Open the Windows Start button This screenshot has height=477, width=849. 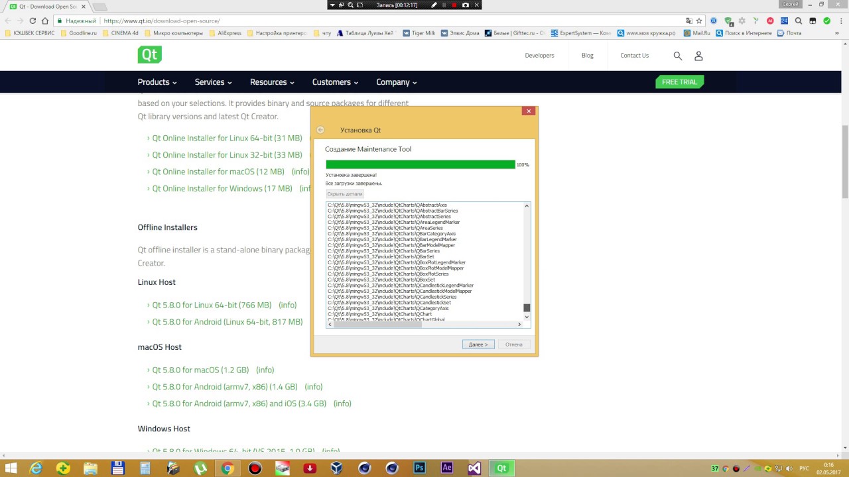pyautogui.click(x=10, y=468)
